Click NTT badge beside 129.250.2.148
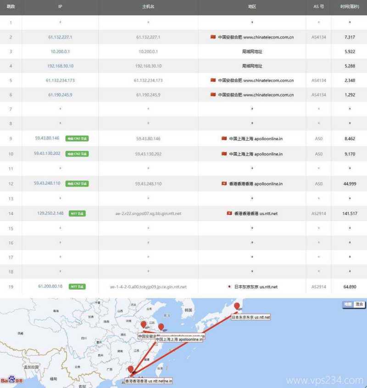This screenshot has height=388, width=367. tap(77, 213)
